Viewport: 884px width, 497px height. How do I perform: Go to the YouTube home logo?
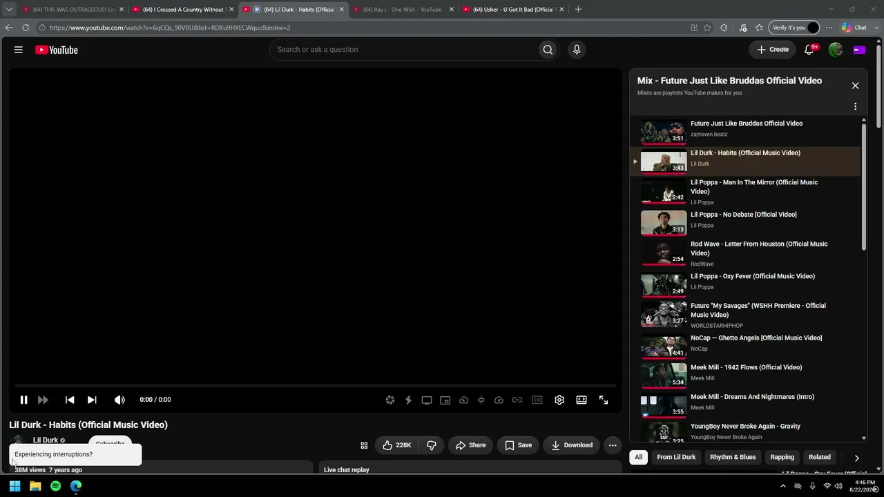pyautogui.click(x=57, y=50)
